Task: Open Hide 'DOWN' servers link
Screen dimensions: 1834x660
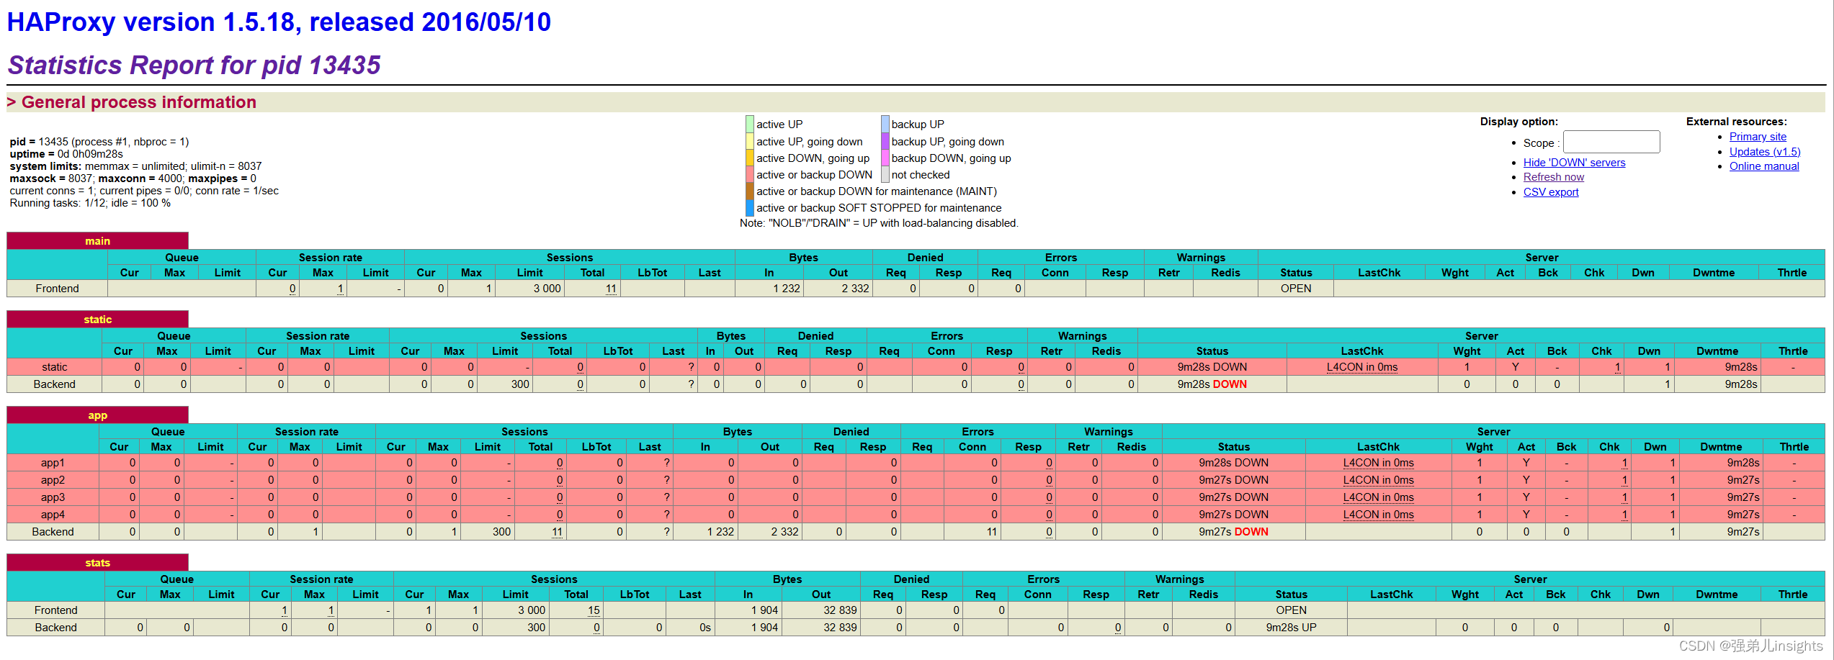Action: (1574, 163)
